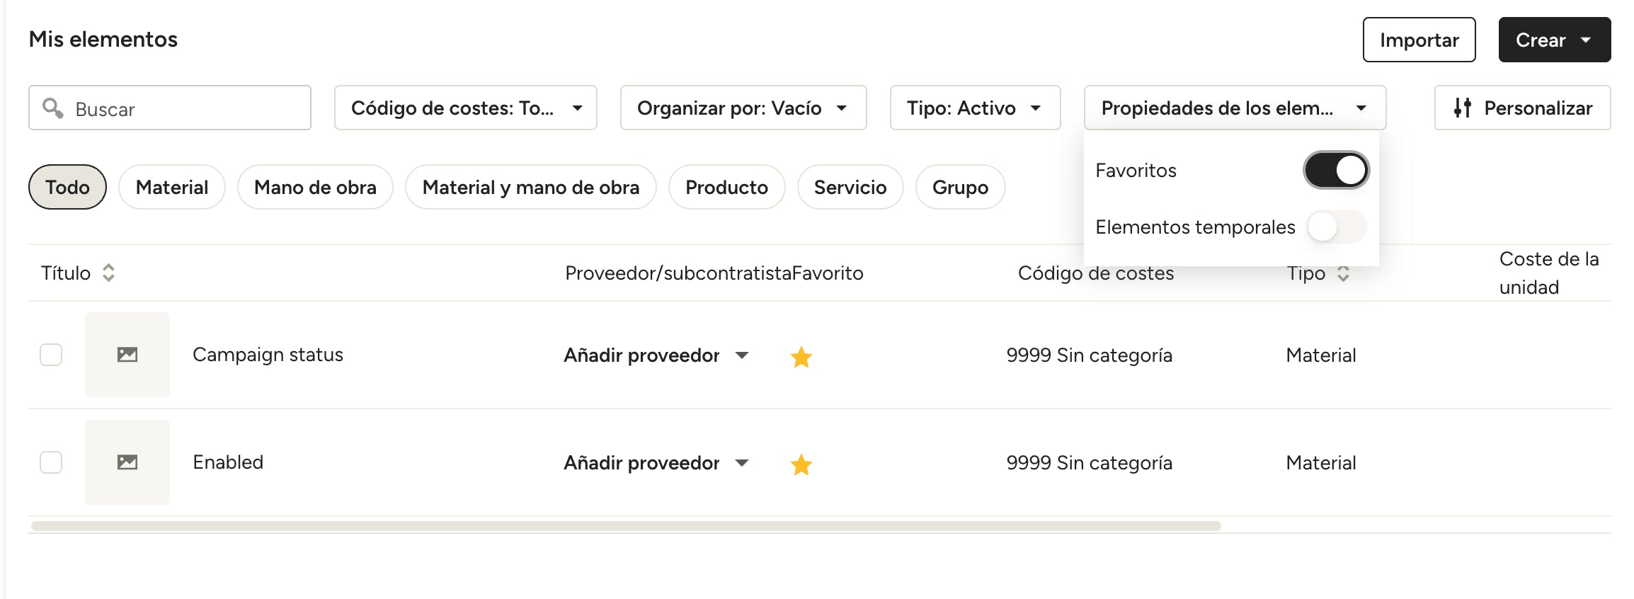Image resolution: width=1634 pixels, height=599 pixels.
Task: Unfavorite the Enabled item star
Action: [x=801, y=464]
